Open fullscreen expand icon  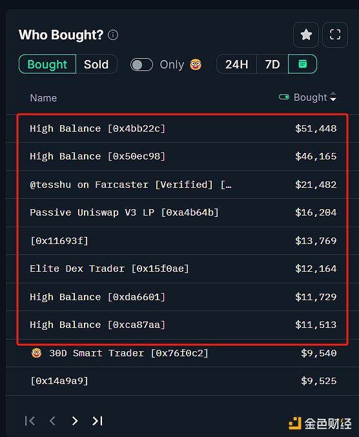335,35
